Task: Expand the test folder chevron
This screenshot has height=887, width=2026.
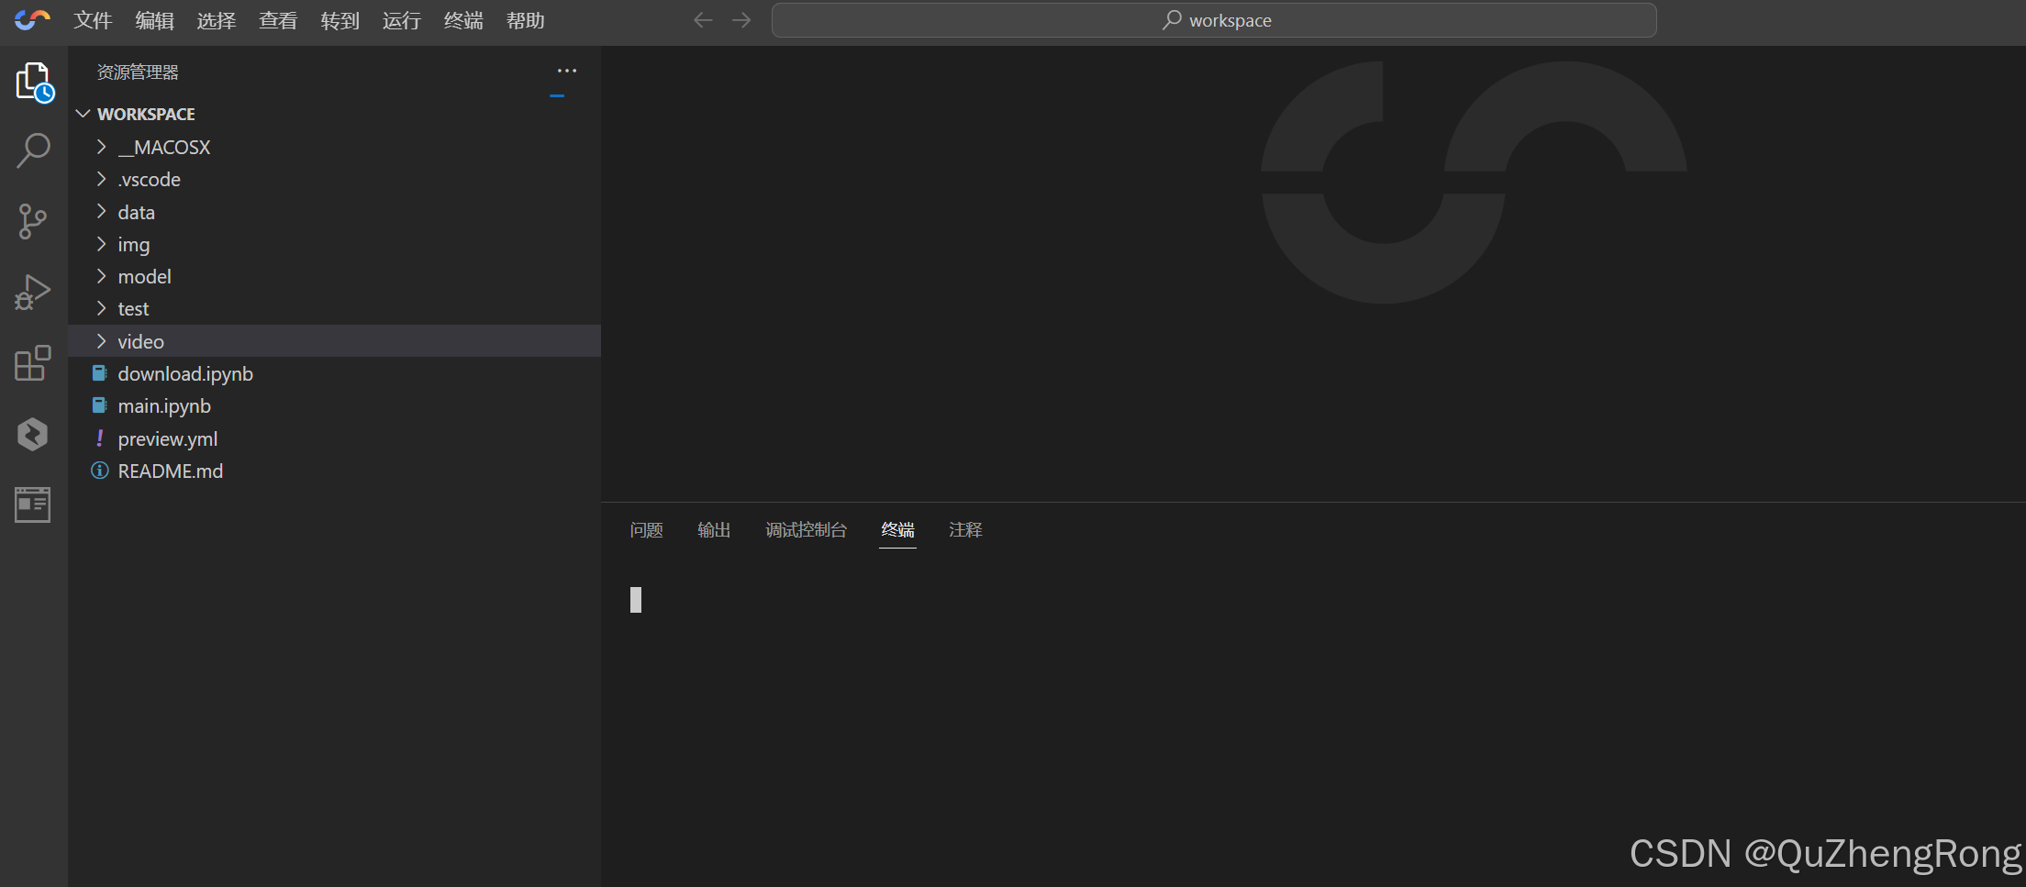Action: coord(102,308)
